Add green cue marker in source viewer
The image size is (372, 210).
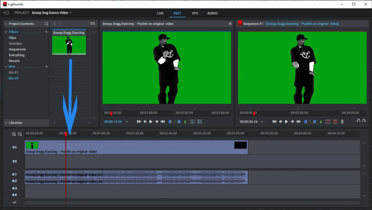click(x=185, y=122)
